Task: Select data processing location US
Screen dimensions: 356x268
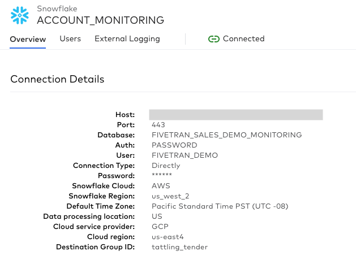Action: click(157, 217)
